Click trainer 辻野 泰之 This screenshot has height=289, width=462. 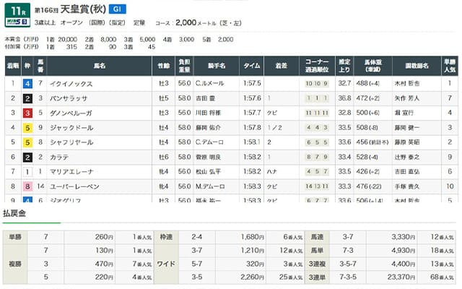[x=407, y=158]
